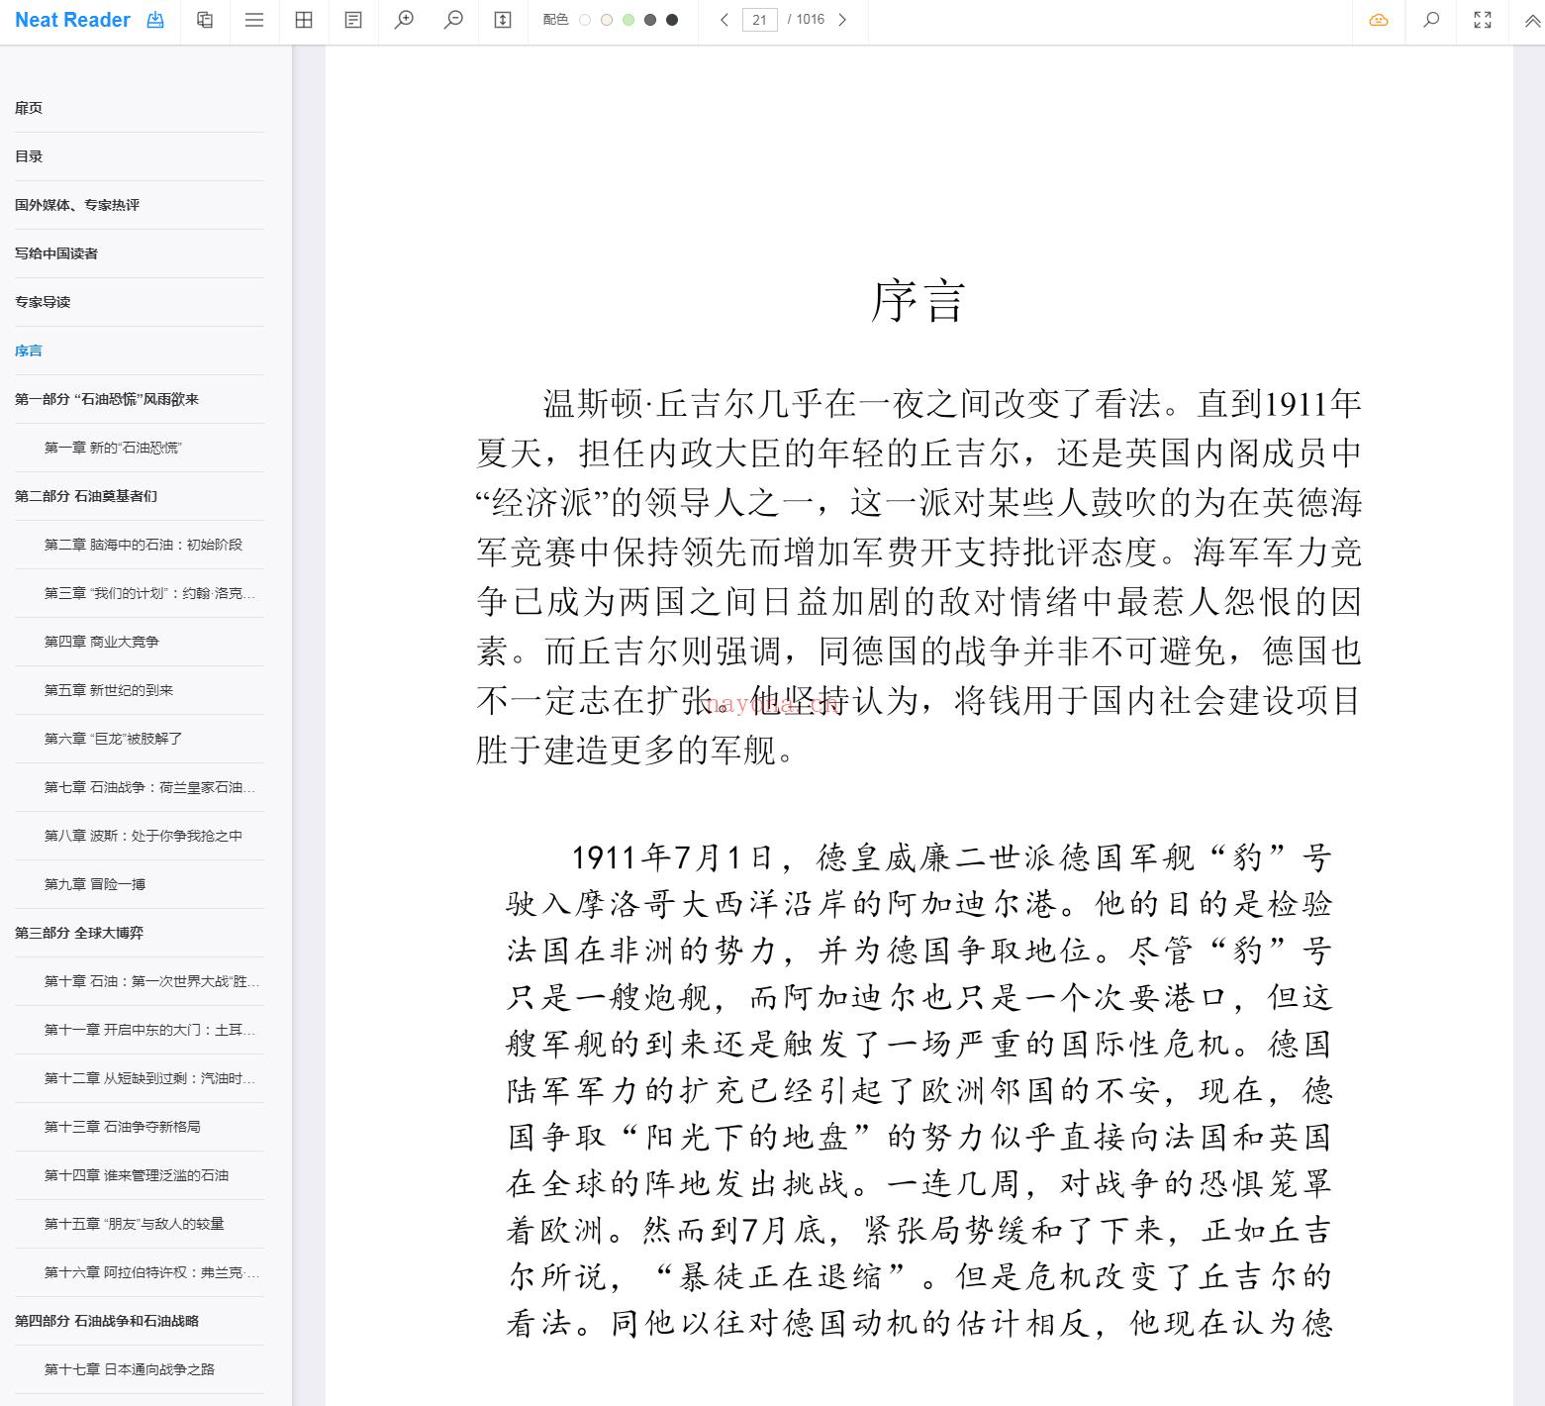Screen dimensions: 1545x1406
Task: Go to next page with right chevron
Action: pyautogui.click(x=842, y=20)
